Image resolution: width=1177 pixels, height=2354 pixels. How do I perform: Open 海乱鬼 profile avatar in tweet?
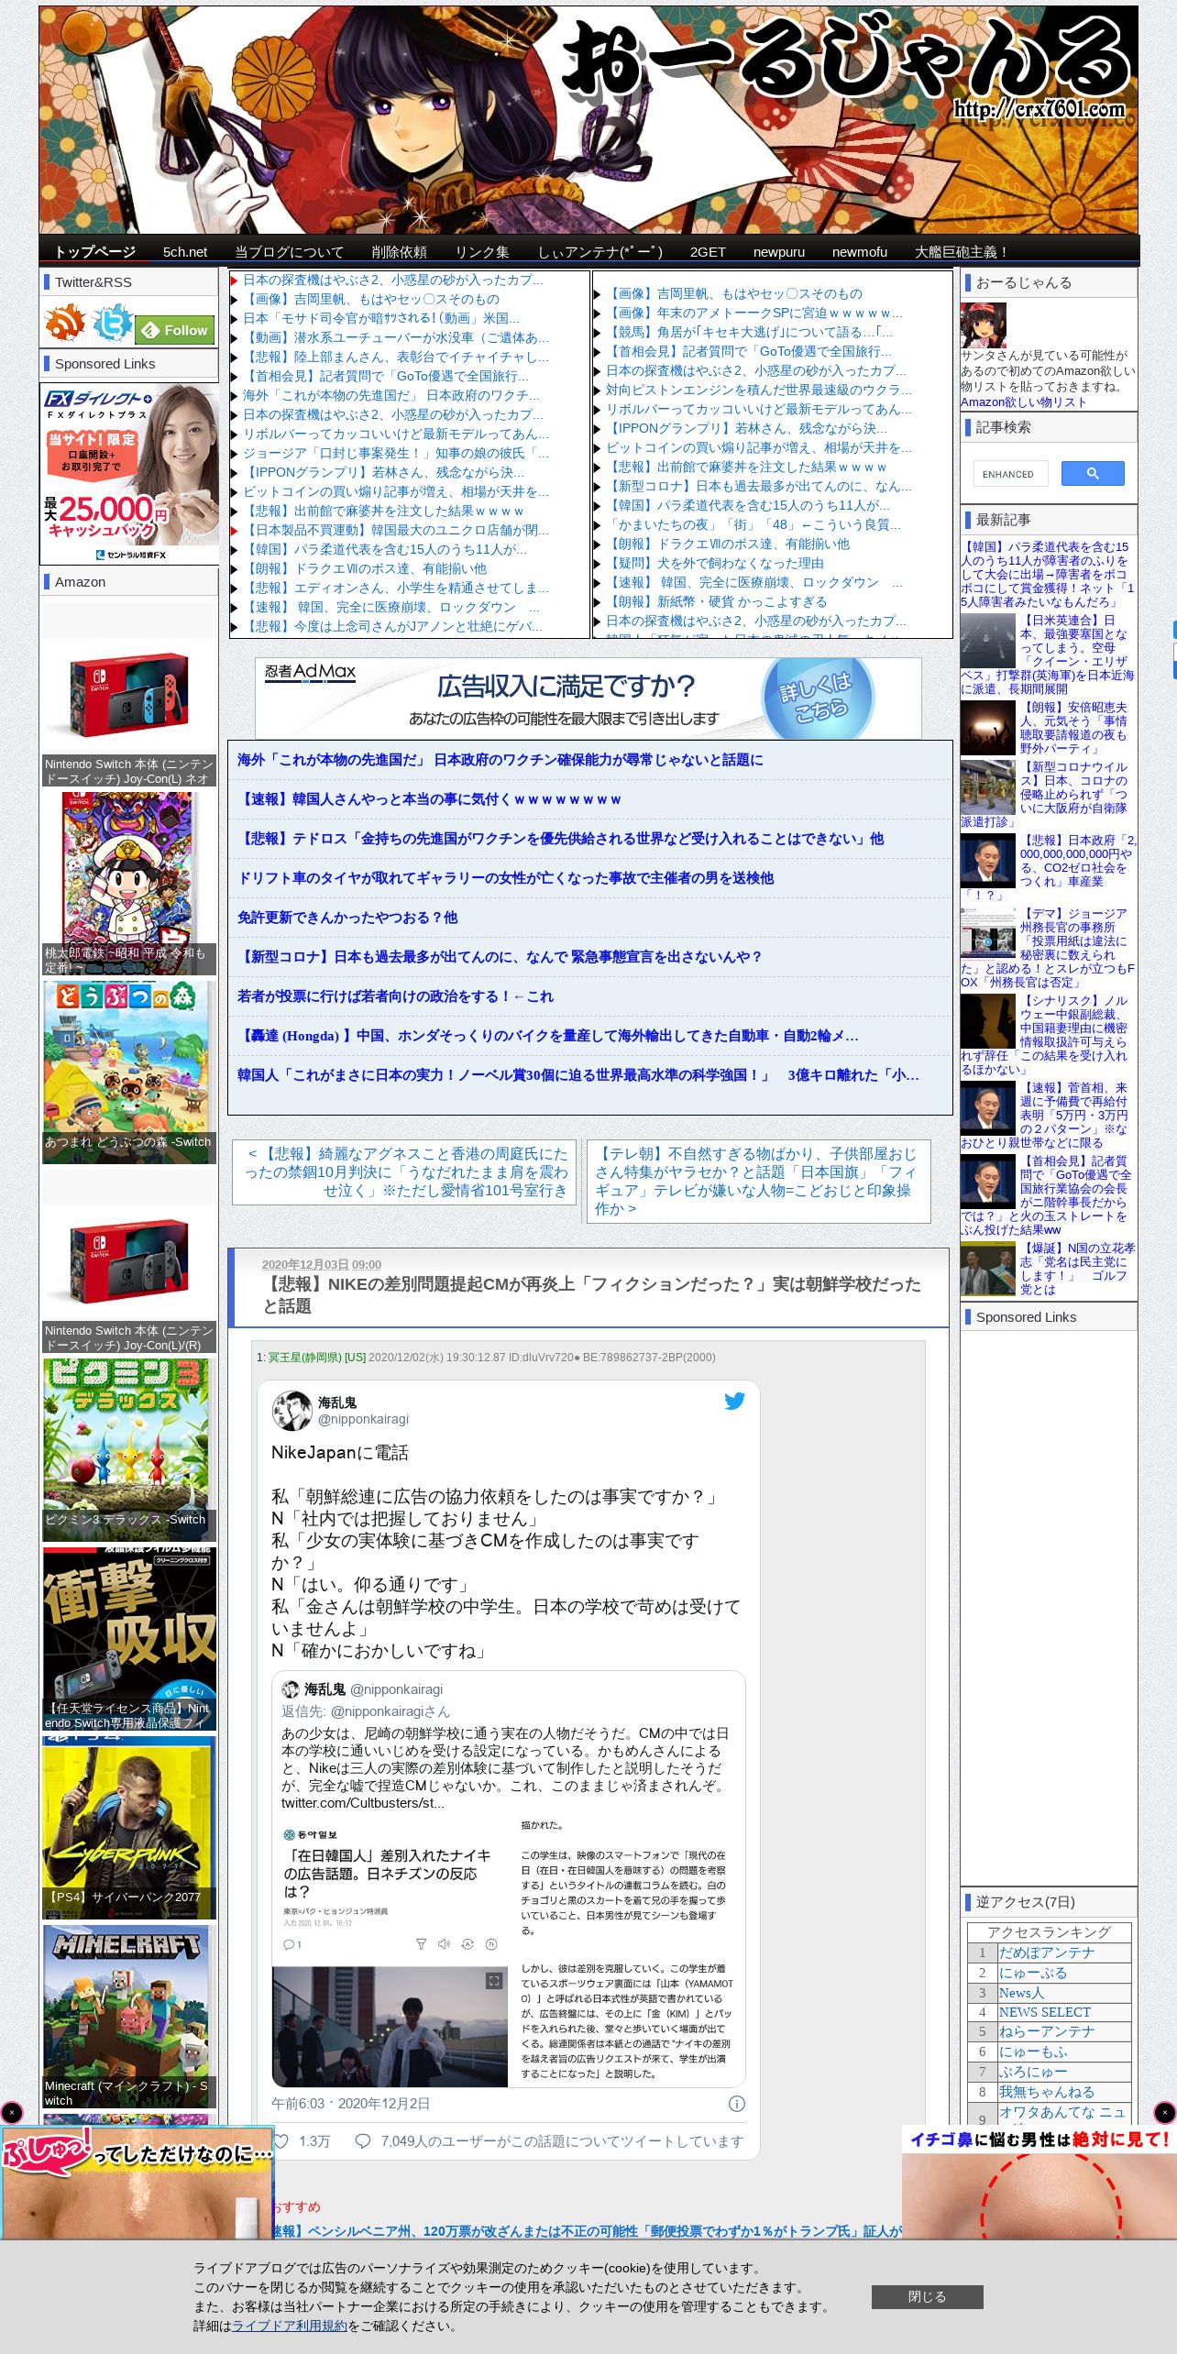tap(291, 1410)
